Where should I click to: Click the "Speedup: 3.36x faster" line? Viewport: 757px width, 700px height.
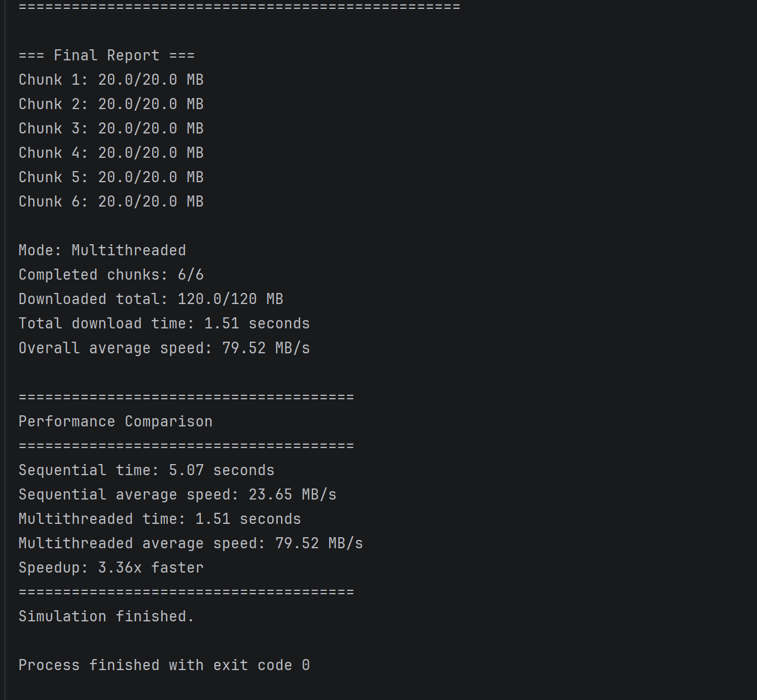click(x=111, y=568)
